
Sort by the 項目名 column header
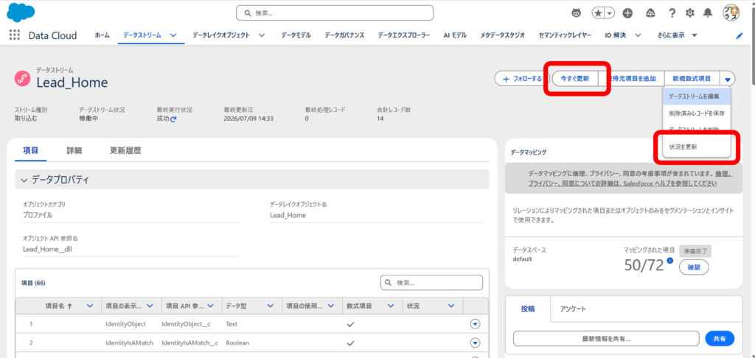click(x=59, y=306)
